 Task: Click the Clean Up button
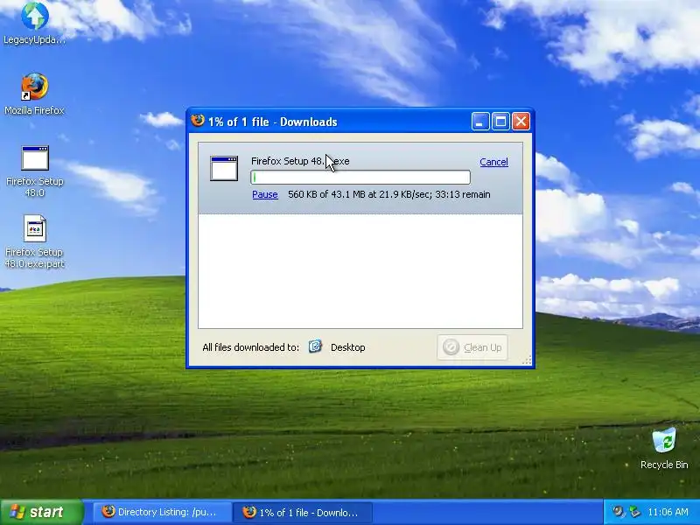click(x=472, y=347)
